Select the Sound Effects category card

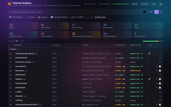[x=54, y=26]
